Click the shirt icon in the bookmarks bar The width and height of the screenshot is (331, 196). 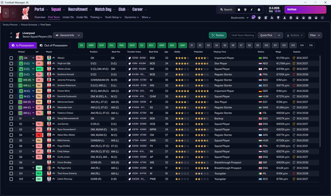[259, 18]
